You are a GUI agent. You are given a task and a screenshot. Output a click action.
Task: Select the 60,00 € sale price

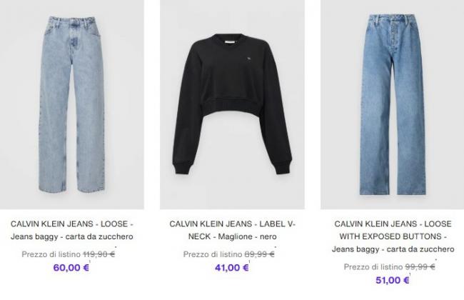(x=71, y=268)
